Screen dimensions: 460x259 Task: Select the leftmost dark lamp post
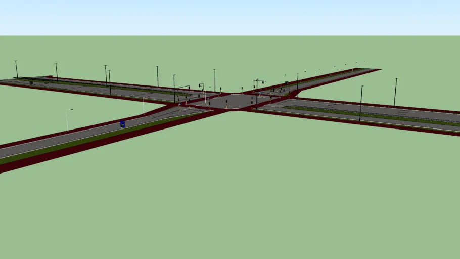tap(16, 69)
